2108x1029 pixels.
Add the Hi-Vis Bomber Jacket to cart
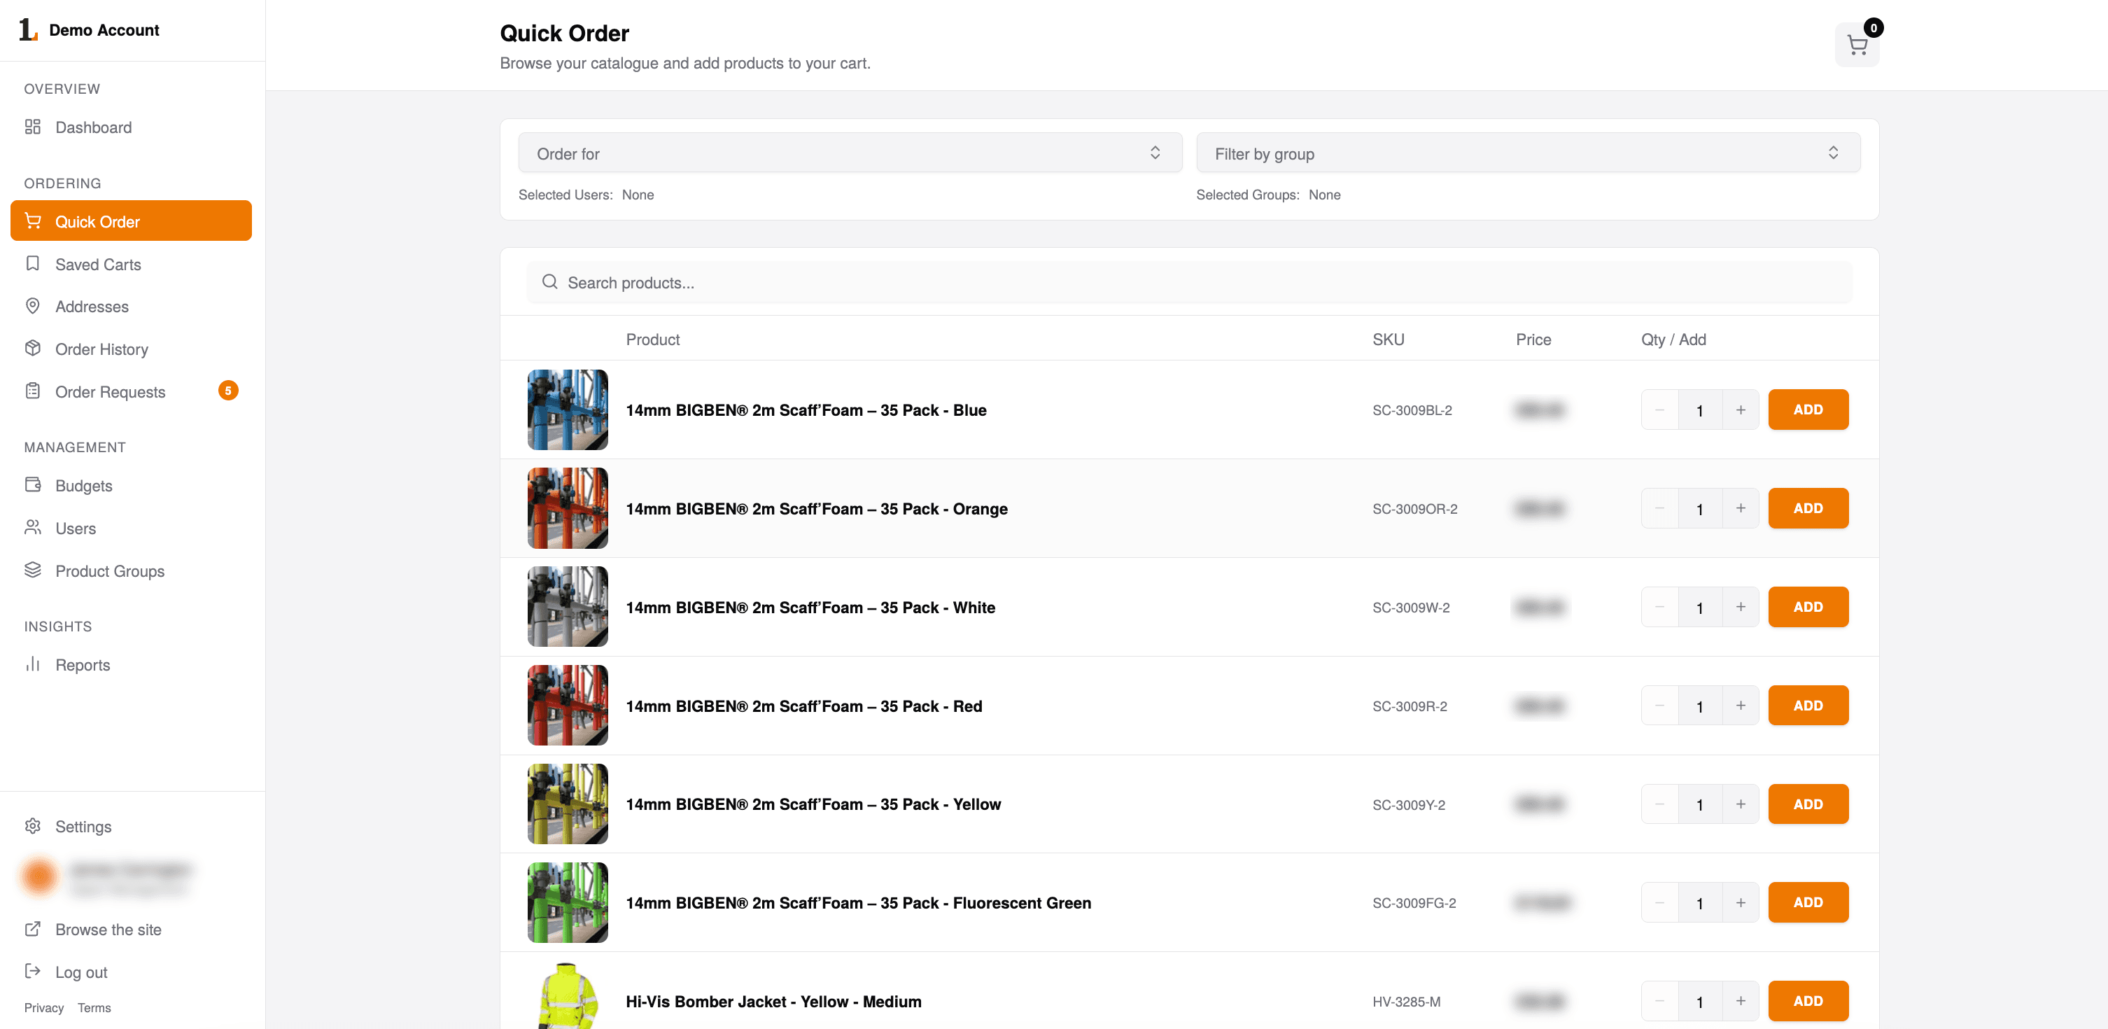[1808, 1000]
